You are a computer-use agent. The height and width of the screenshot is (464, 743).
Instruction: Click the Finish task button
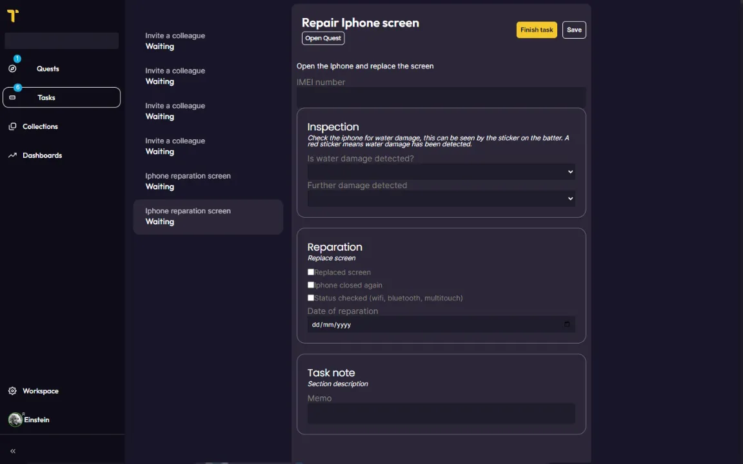pyautogui.click(x=537, y=30)
